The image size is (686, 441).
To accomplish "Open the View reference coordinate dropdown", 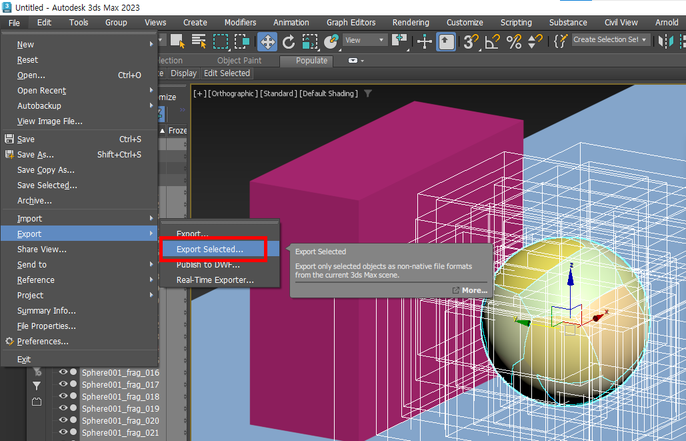I will point(365,40).
